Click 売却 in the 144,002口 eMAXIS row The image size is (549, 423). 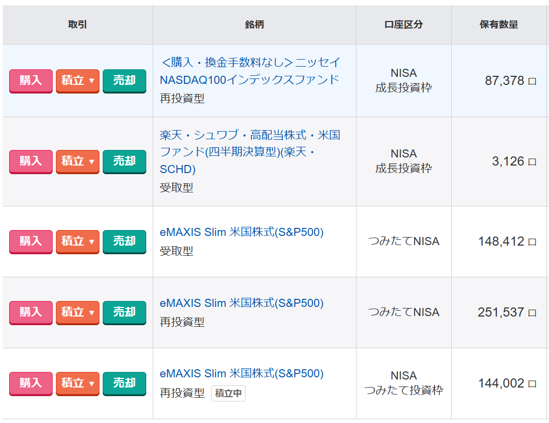point(124,384)
